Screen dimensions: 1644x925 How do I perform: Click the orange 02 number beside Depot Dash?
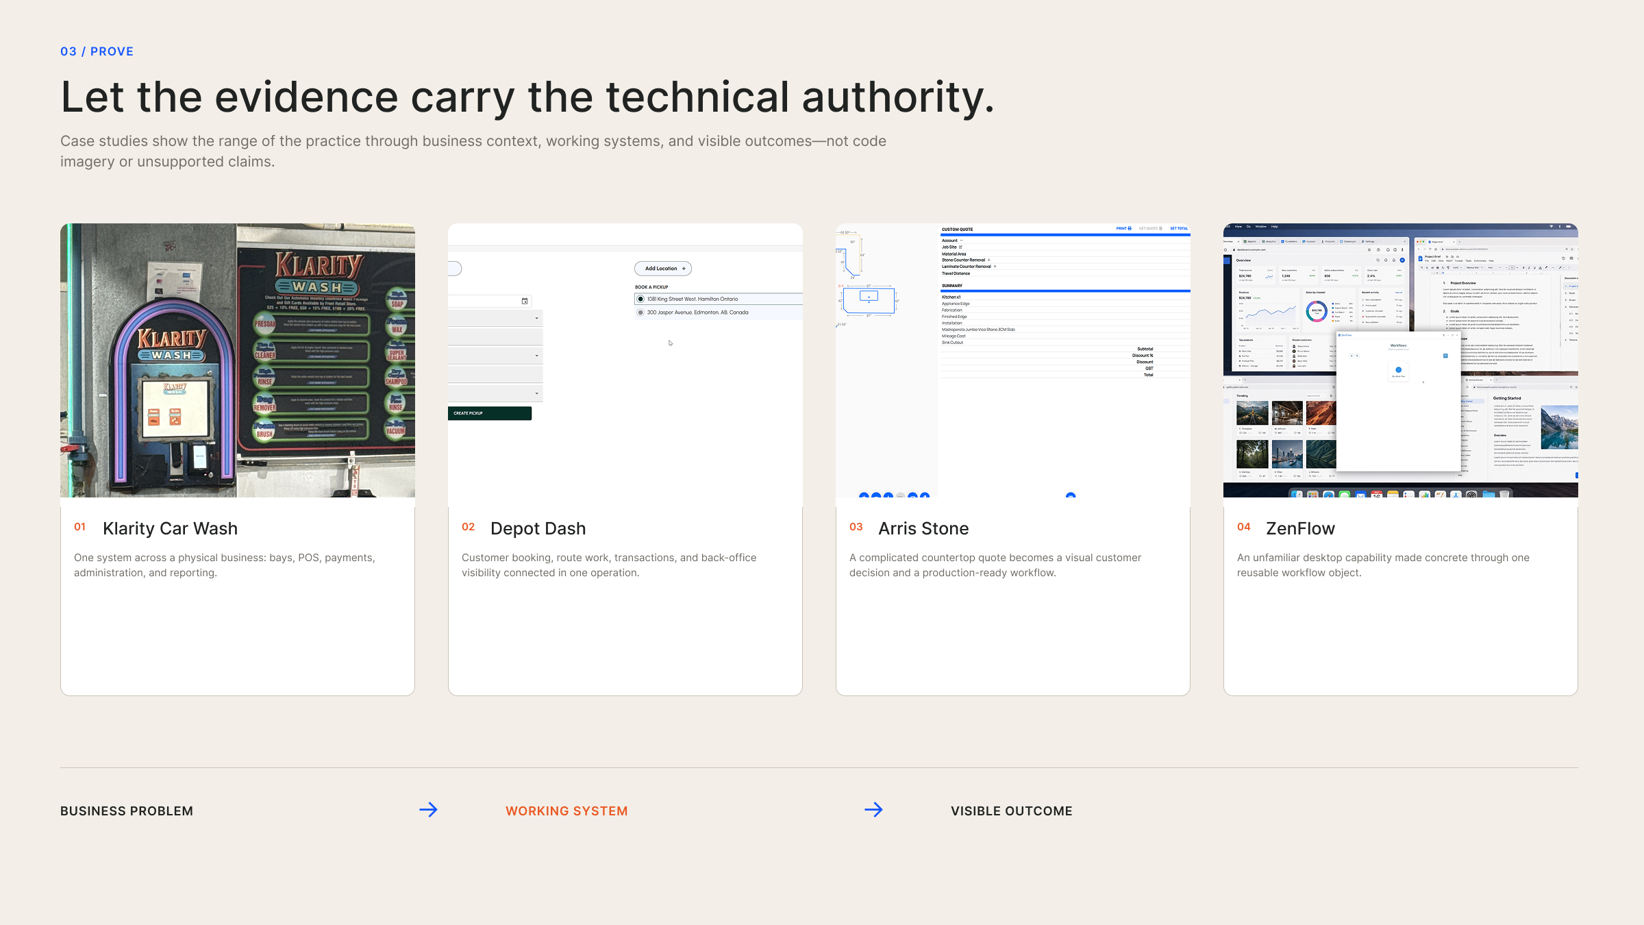469,527
